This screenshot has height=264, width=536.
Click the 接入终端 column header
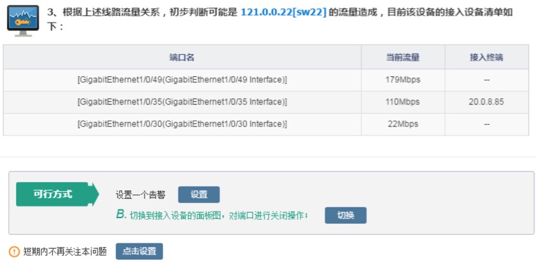coord(486,57)
